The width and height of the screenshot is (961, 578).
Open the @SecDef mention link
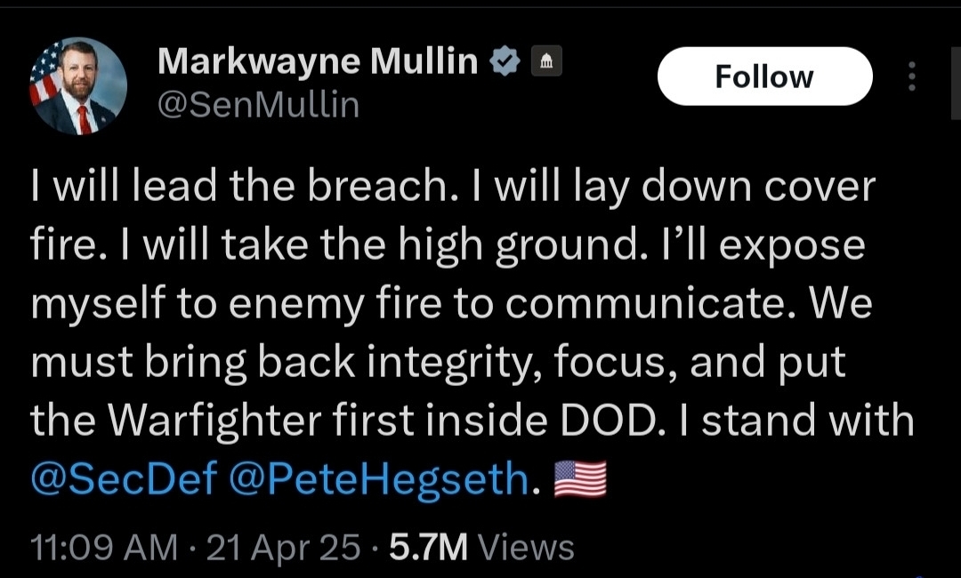point(124,479)
